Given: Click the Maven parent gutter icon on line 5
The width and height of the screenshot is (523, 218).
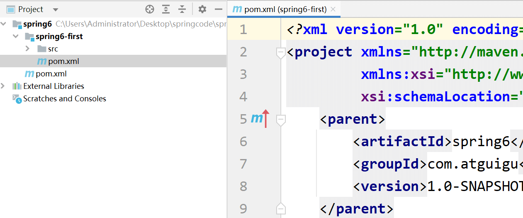Looking at the screenshot, I should 260,119.
